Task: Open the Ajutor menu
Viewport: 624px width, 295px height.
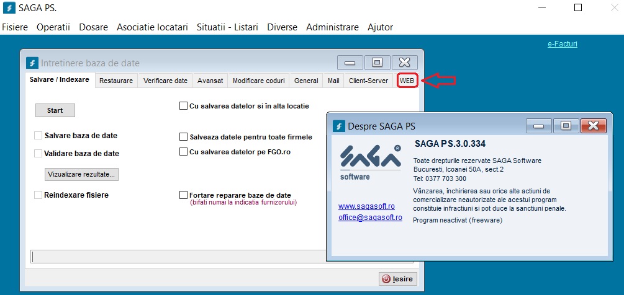Action: point(381,27)
